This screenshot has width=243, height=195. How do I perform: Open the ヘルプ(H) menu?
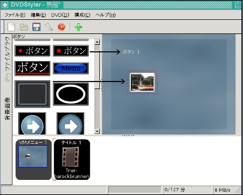106,15
